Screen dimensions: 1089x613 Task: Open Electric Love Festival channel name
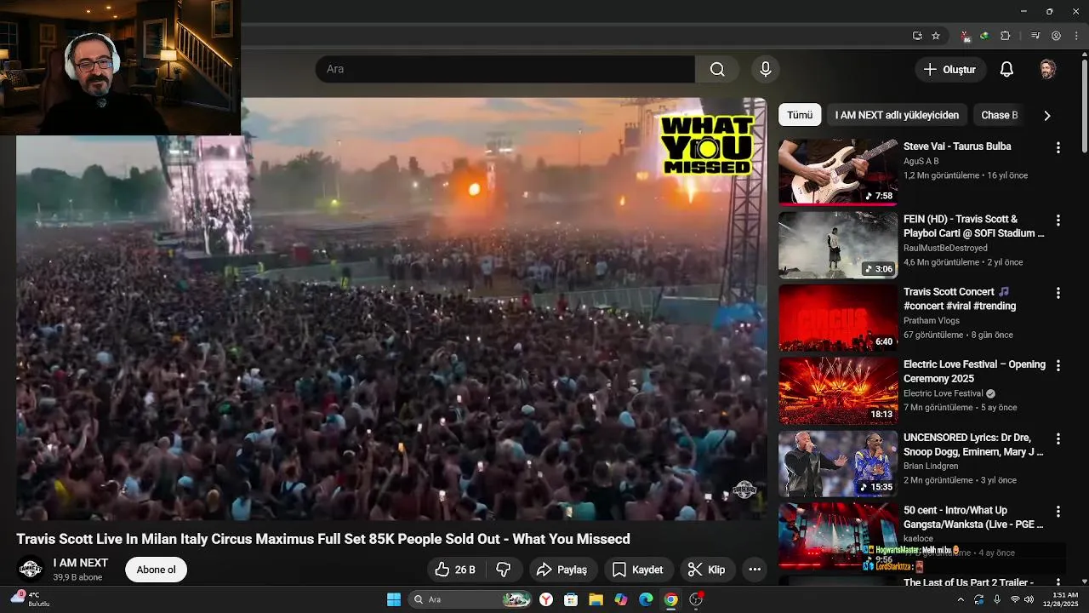[943, 393]
